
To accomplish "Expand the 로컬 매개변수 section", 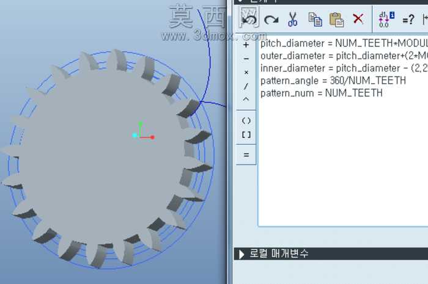I will (242, 254).
